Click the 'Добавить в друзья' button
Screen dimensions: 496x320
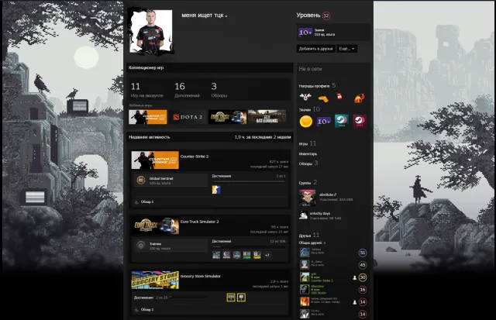315,49
